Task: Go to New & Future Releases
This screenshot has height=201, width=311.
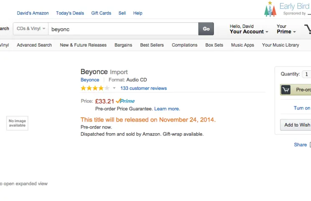Action: (83, 45)
